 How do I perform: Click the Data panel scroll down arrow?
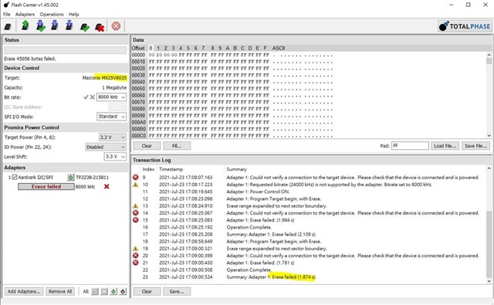489,135
